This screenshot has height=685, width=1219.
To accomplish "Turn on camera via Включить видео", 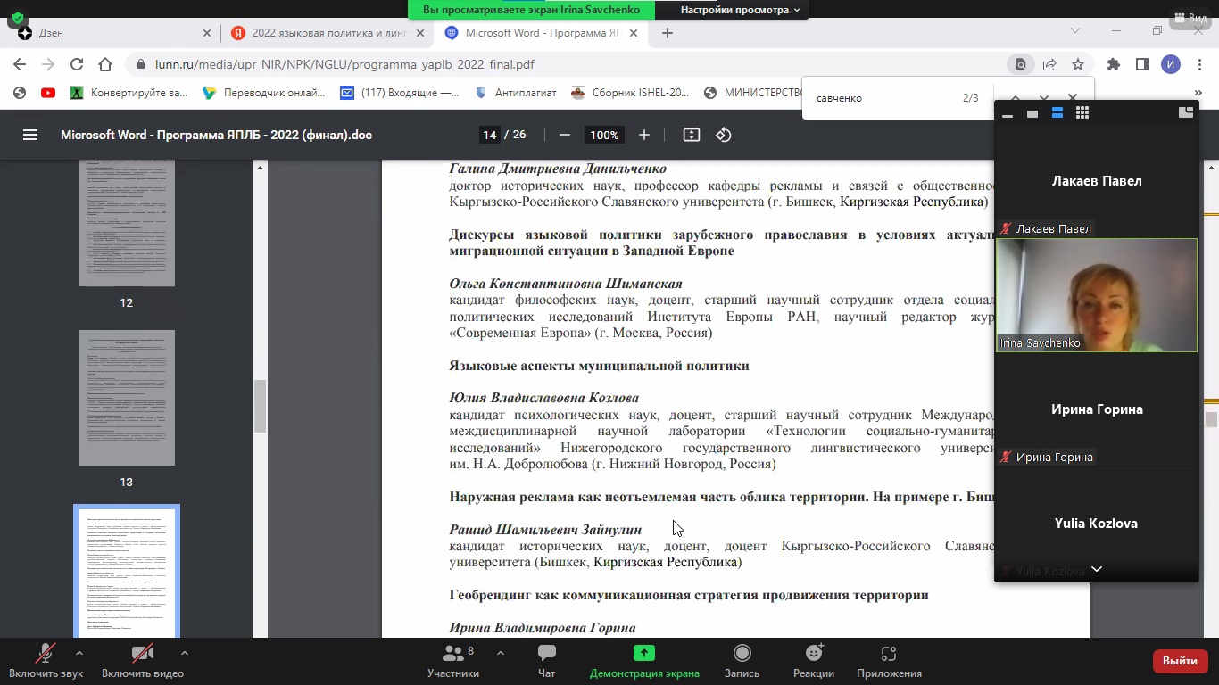I will click(142, 660).
